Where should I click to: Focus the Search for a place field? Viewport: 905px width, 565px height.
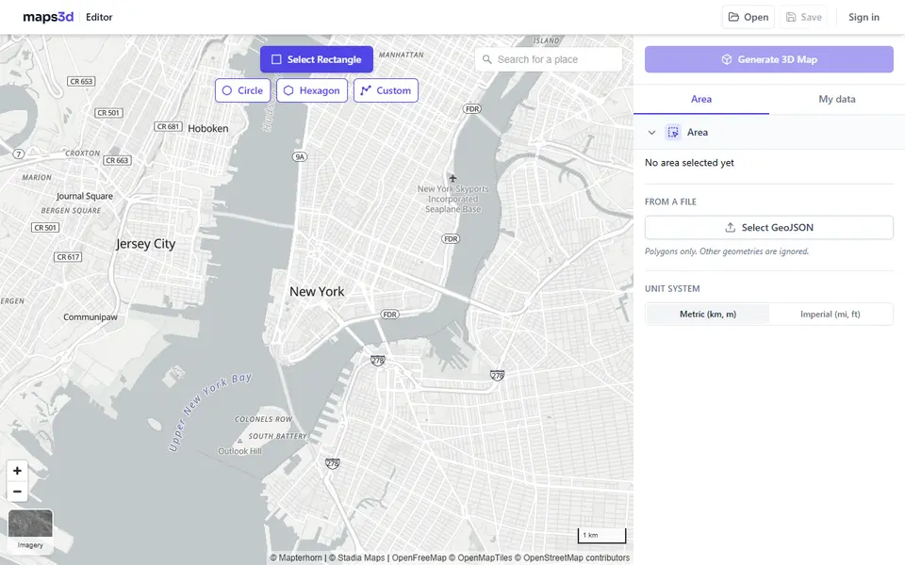coord(549,59)
